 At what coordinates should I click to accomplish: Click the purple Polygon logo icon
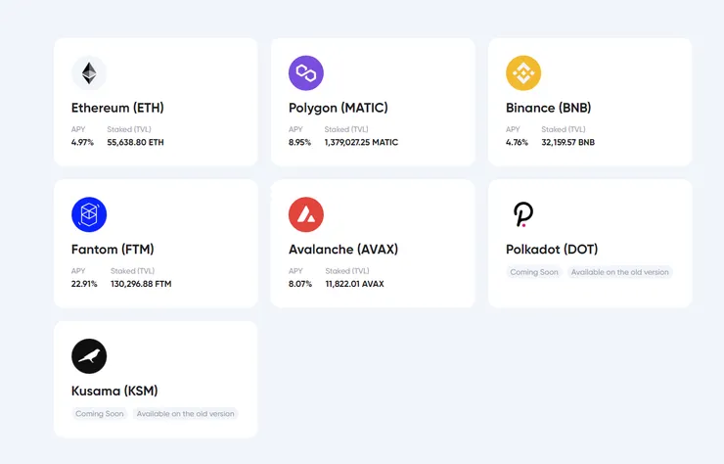coord(306,73)
